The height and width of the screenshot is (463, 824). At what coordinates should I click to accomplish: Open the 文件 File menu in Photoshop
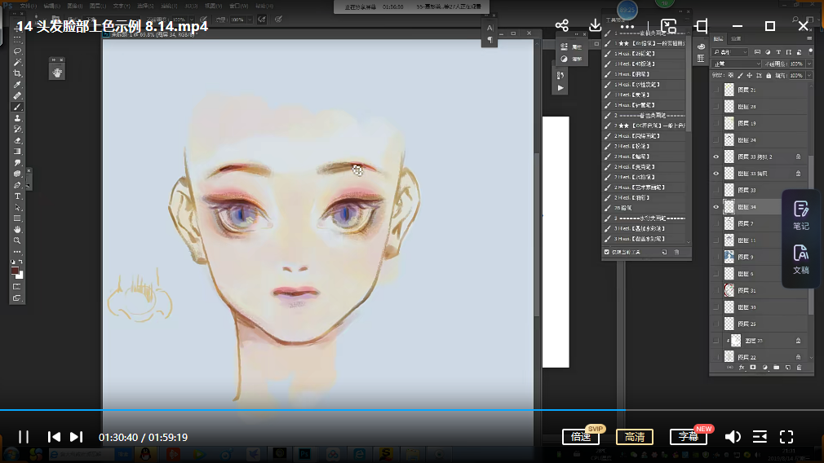(x=28, y=7)
